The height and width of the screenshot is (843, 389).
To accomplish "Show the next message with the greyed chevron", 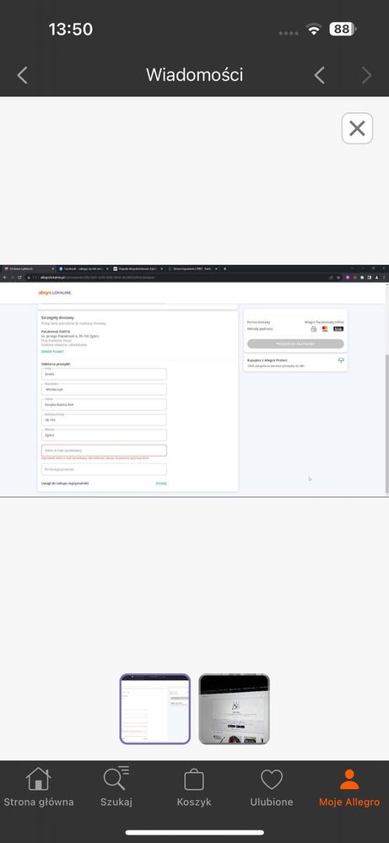I will [x=366, y=75].
